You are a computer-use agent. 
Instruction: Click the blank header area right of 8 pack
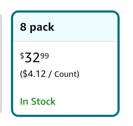point(86,27)
